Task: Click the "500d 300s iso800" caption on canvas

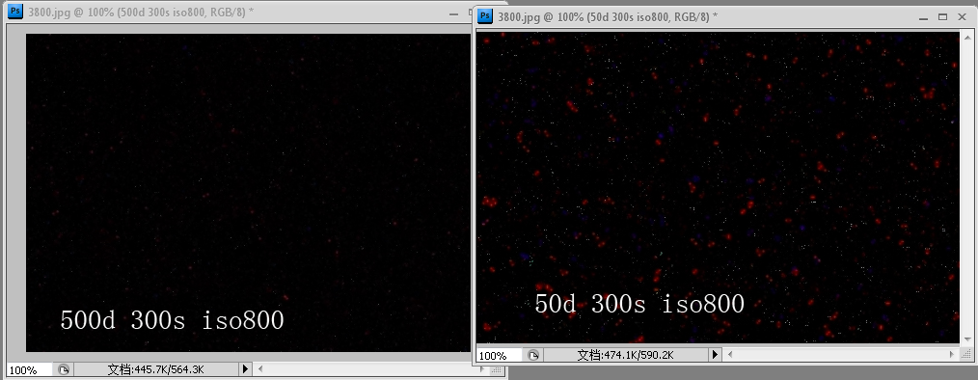Action: pyautogui.click(x=172, y=320)
